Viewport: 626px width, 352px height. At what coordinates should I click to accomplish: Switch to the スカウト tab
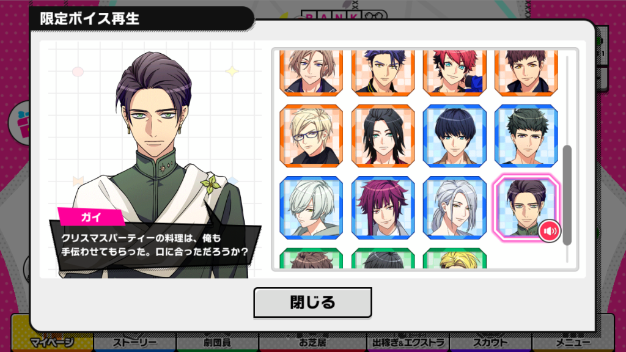pos(490,342)
